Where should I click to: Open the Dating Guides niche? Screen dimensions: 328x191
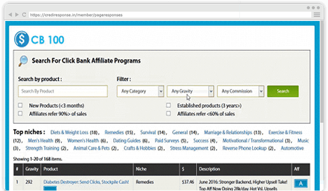(127, 140)
